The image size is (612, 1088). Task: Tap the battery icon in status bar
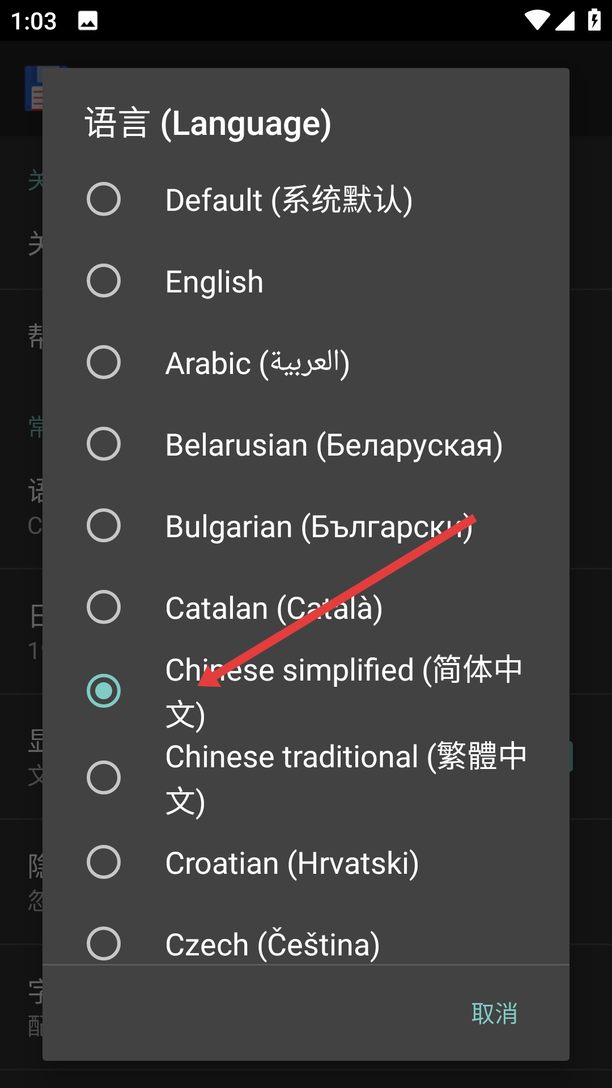coord(594,20)
